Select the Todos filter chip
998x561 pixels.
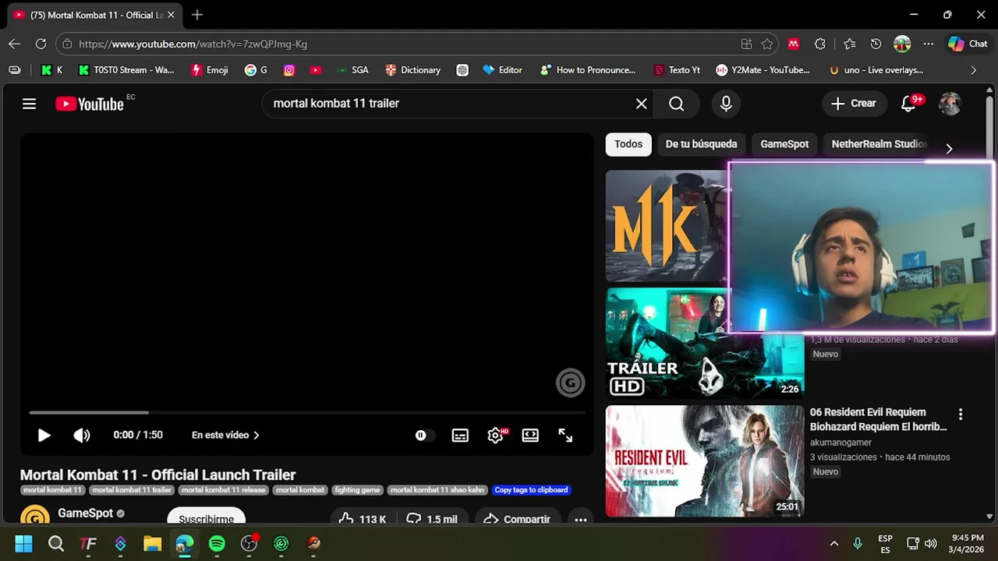628,144
